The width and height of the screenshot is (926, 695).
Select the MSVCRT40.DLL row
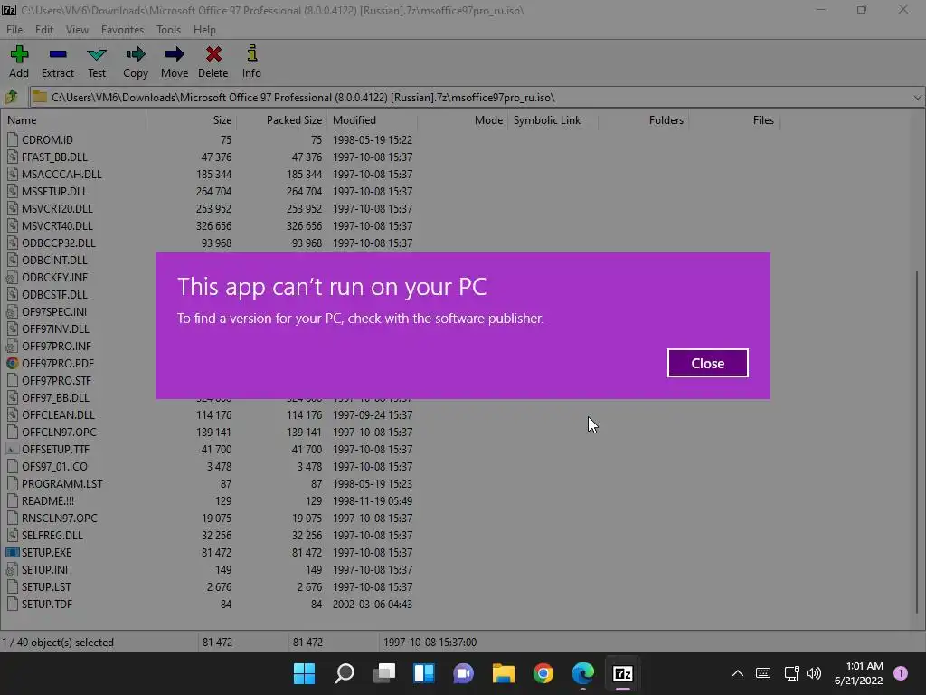pos(210,225)
